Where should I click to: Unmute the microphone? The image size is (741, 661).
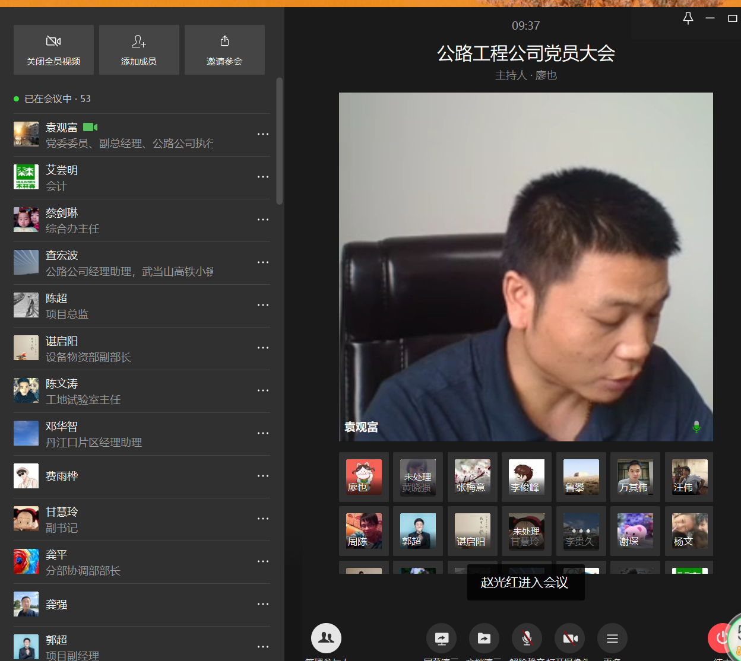point(527,638)
